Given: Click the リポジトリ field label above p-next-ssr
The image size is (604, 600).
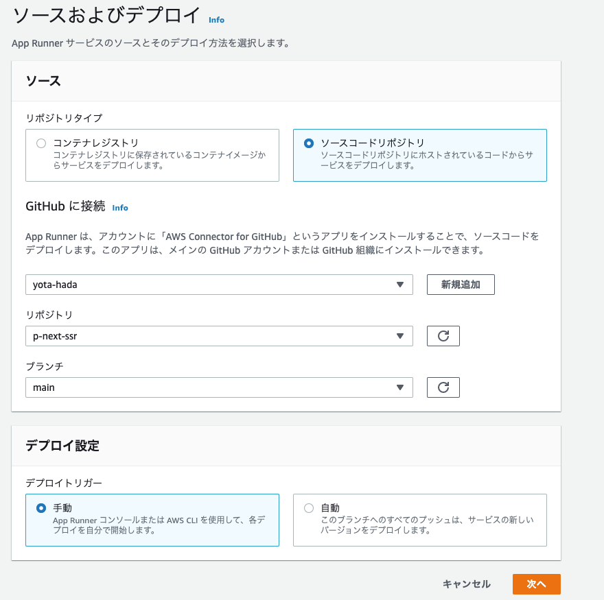Looking at the screenshot, I should point(49,315).
